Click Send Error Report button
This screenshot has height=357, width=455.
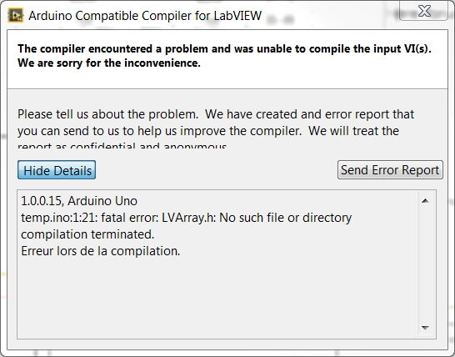point(390,170)
